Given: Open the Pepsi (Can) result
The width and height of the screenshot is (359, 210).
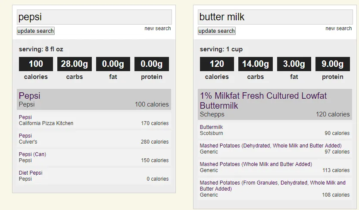Looking at the screenshot, I should [94, 157].
